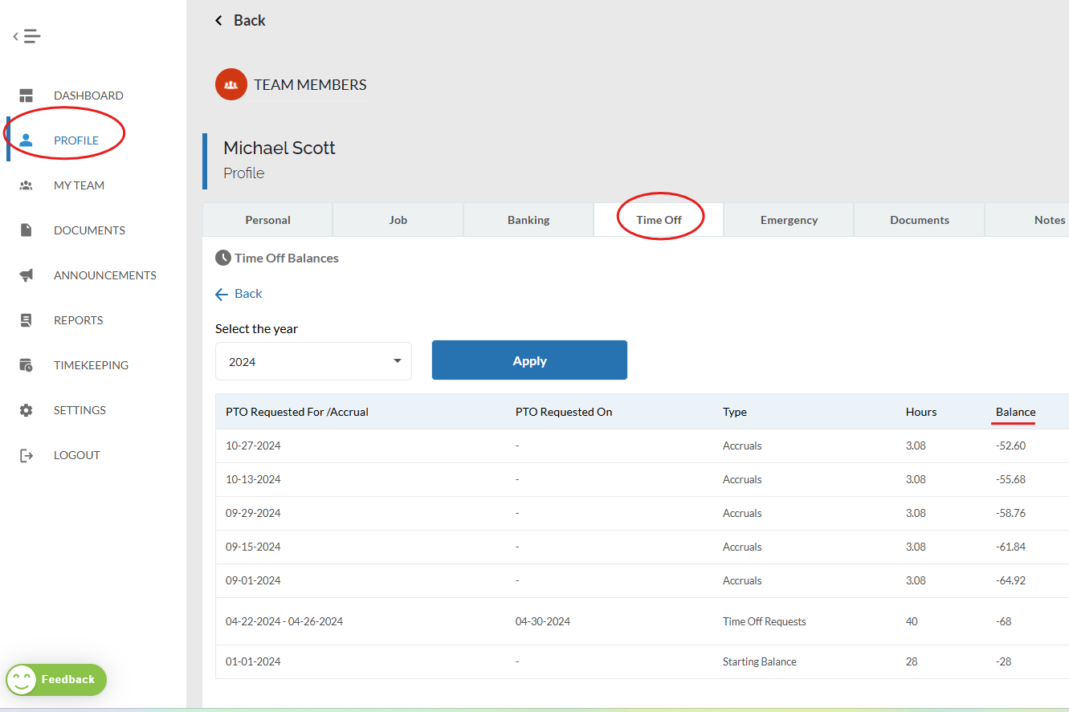Open Settings from the sidebar menu
The width and height of the screenshot is (1069, 712).
[x=80, y=410]
